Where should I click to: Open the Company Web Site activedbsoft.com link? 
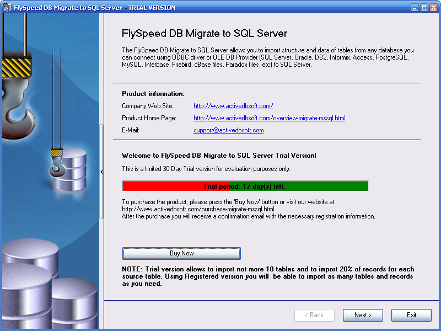pyautogui.click(x=233, y=106)
